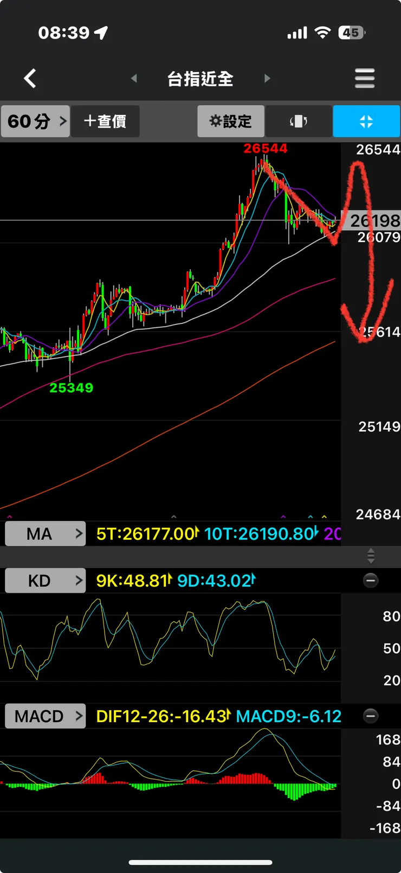The width and height of the screenshot is (401, 873).
Task: Tap the 26544 high price marker
Action: pos(266,149)
